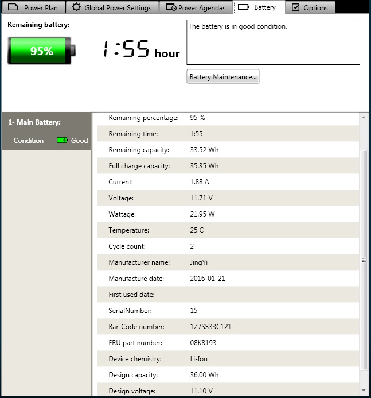Screen dimensions: 371x398
Task: Click the scrollbar down arrow
Action: (x=364, y=391)
